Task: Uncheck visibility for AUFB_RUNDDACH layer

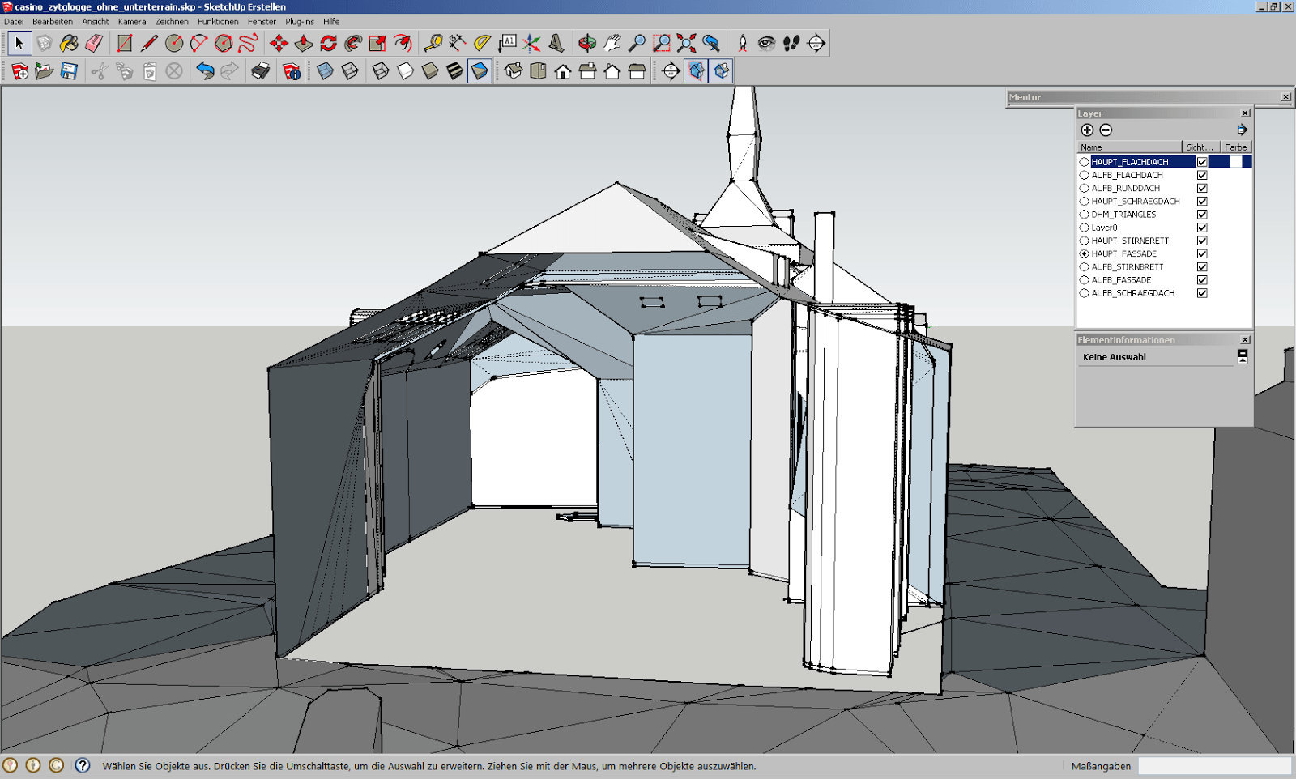Action: (1202, 189)
